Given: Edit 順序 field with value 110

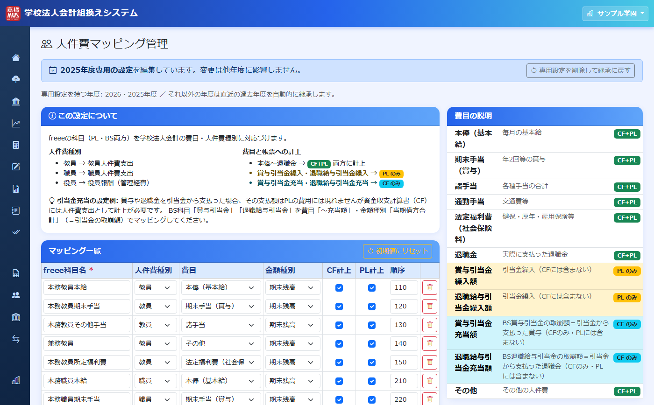Looking at the screenshot, I should (404, 287).
